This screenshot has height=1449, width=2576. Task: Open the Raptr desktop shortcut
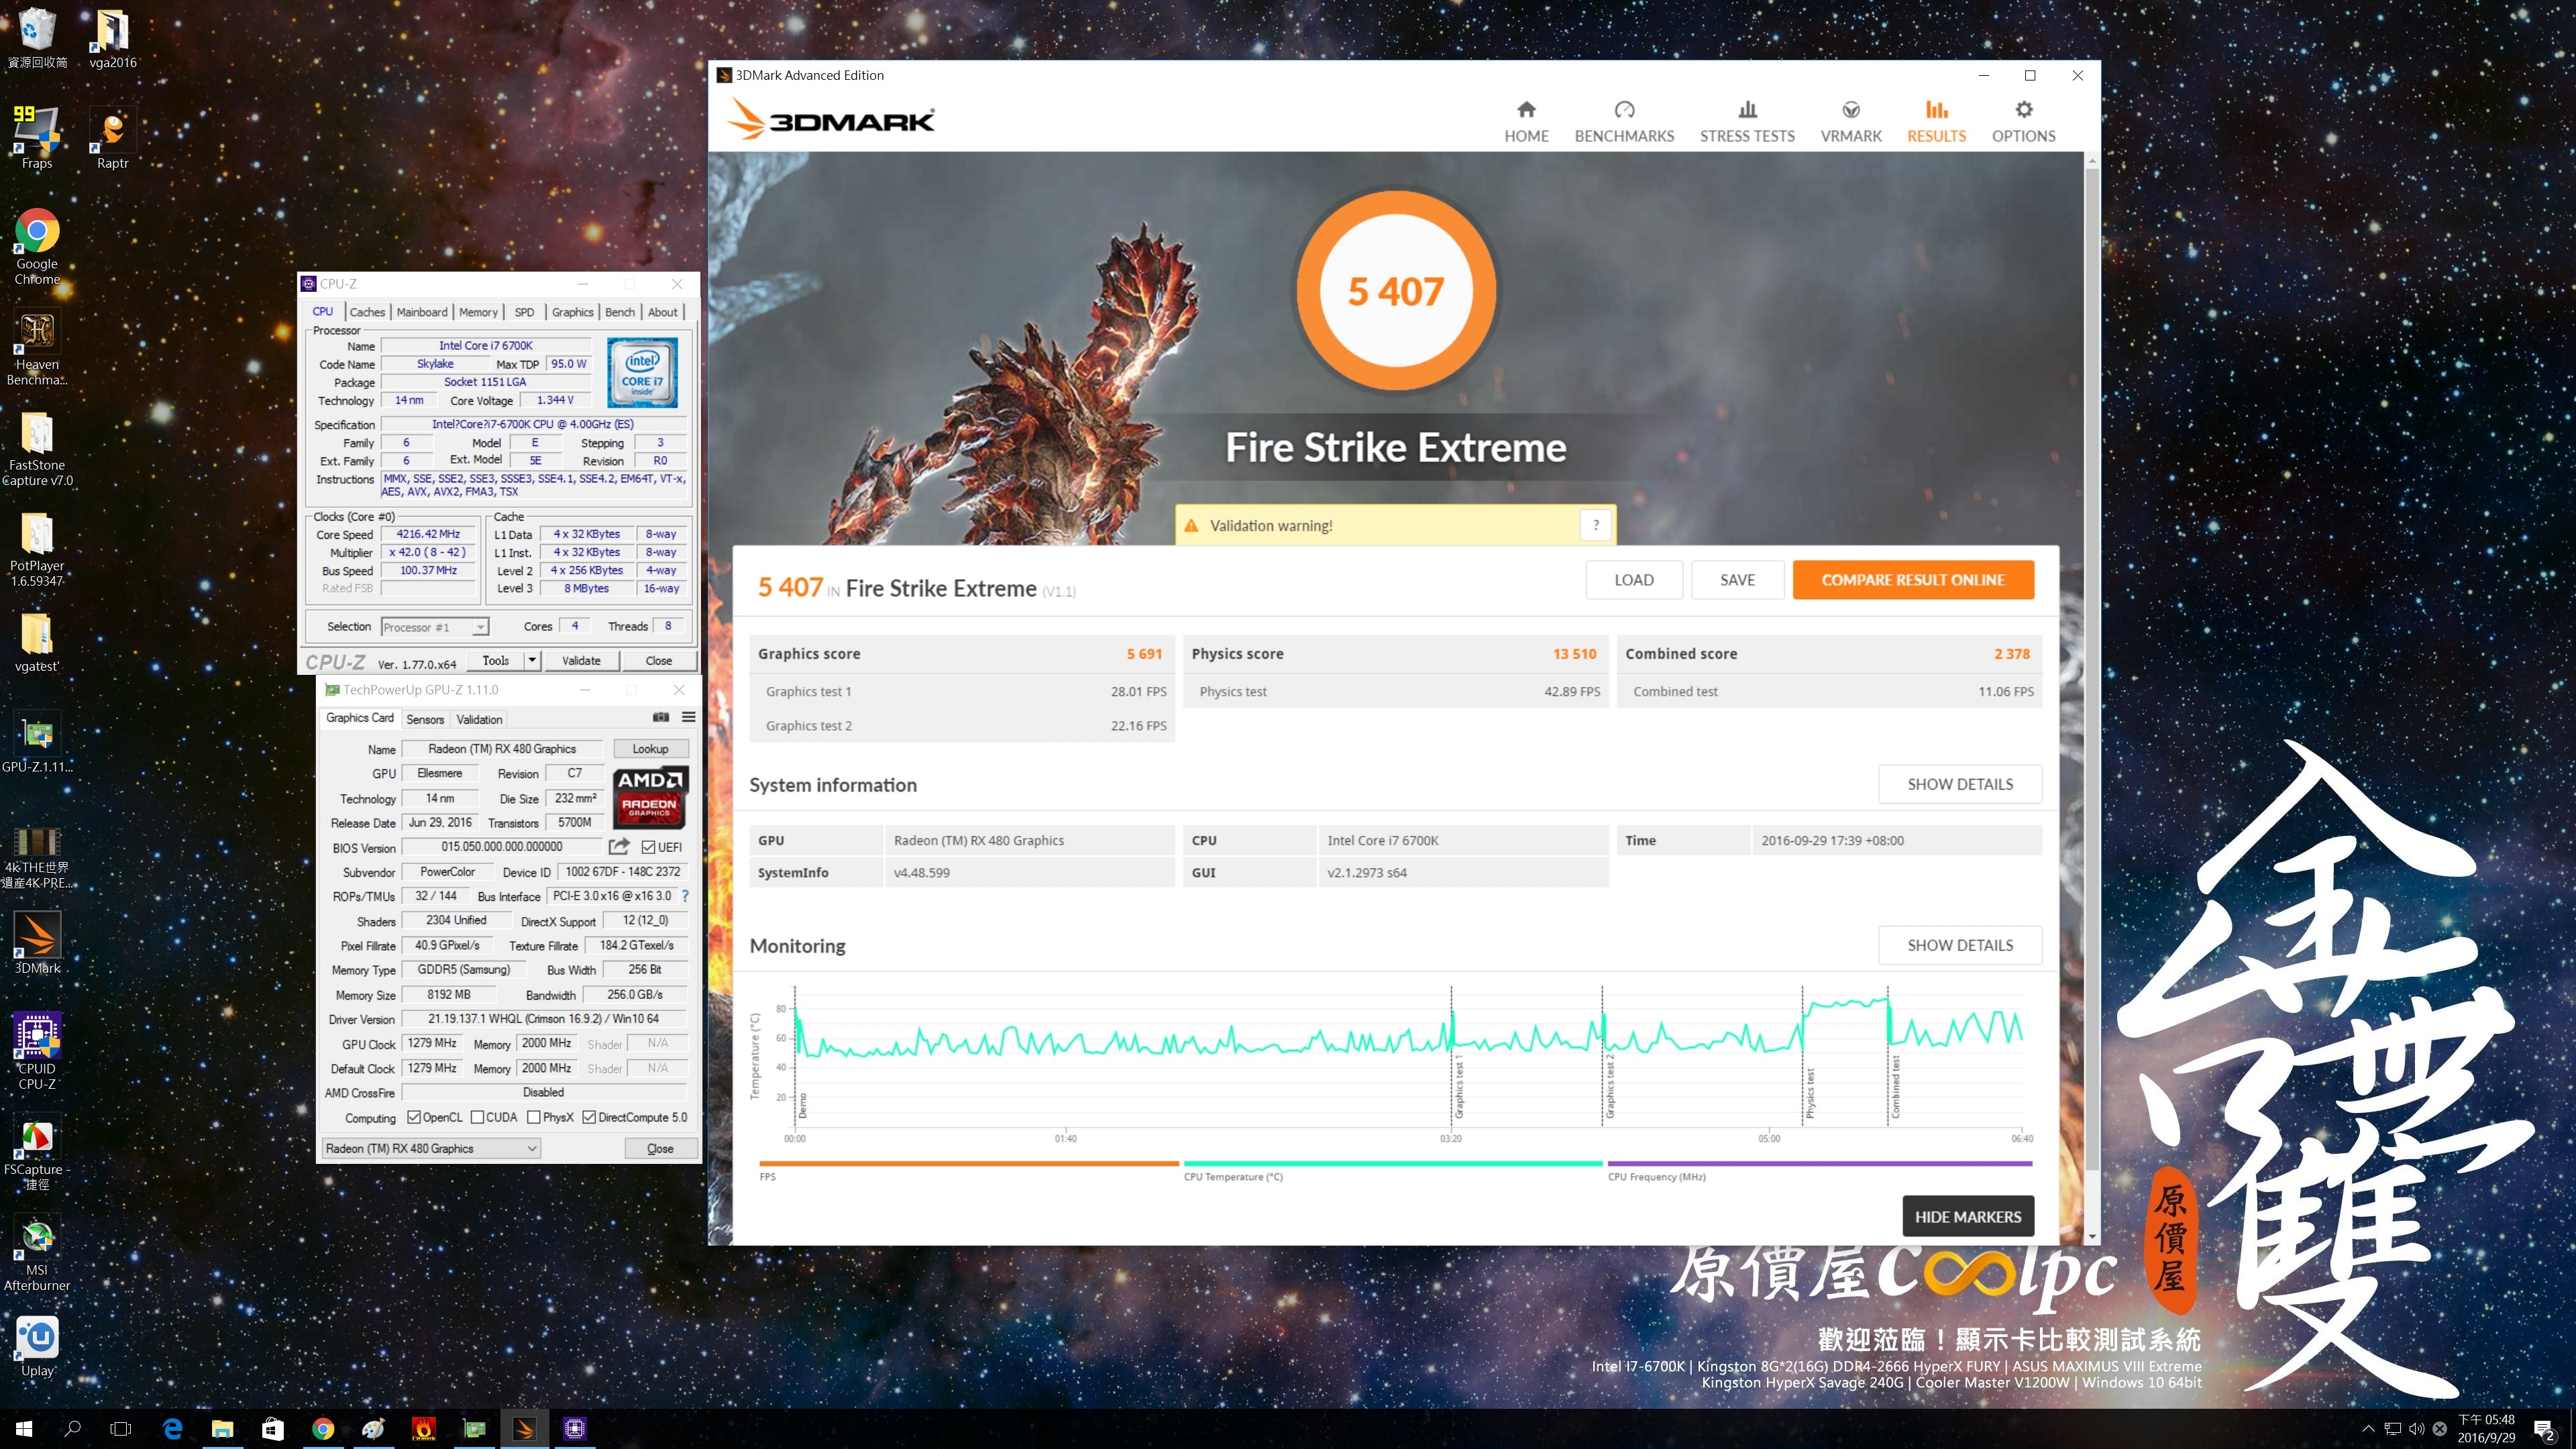(112, 138)
